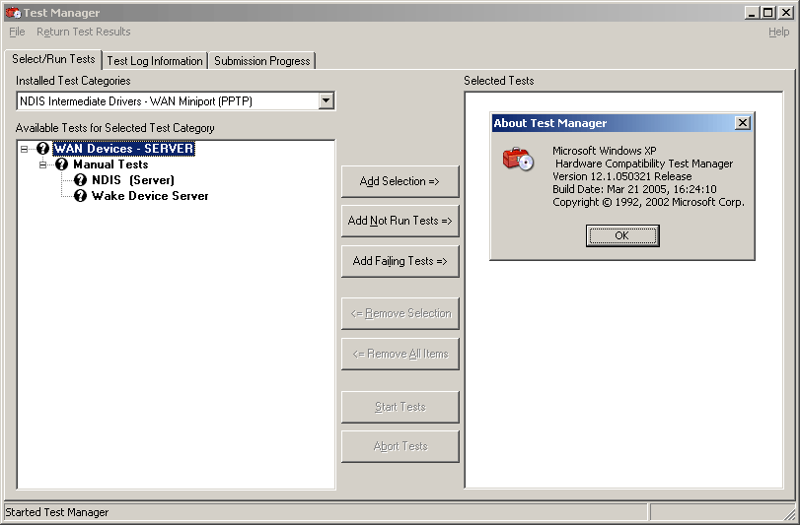Click the Add Failing Tests => button
This screenshot has height=525, width=800.
(400, 261)
